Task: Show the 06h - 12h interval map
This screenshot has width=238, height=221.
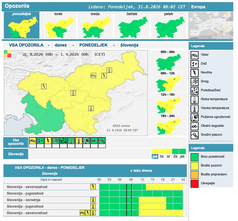Action: pos(168,82)
